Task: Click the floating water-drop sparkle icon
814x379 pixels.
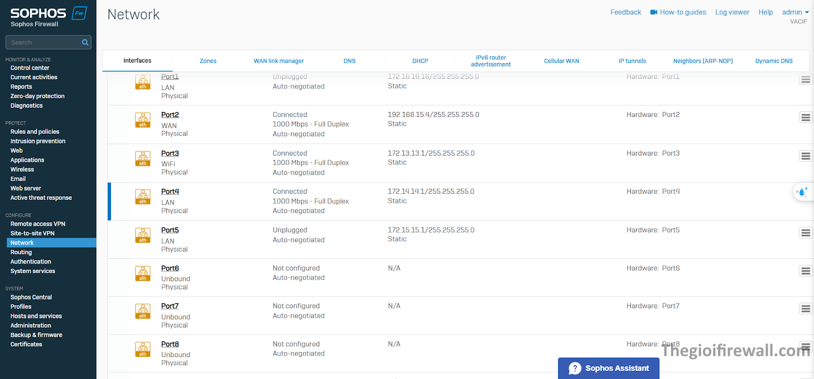Action: pos(802,192)
